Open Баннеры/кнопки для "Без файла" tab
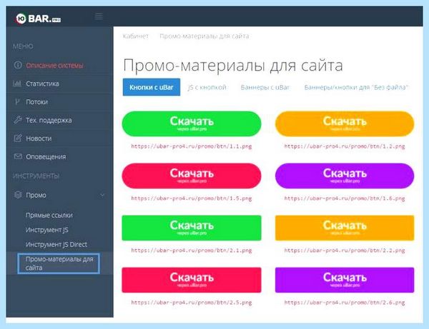 (356, 87)
